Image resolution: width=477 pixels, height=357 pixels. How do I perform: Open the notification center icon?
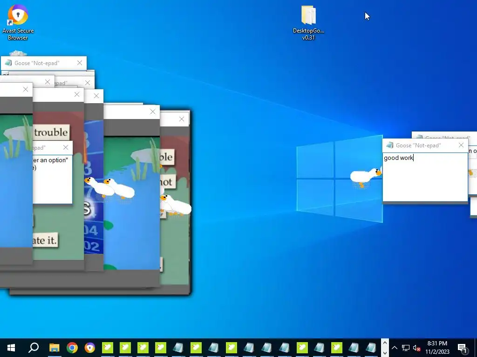click(x=462, y=348)
